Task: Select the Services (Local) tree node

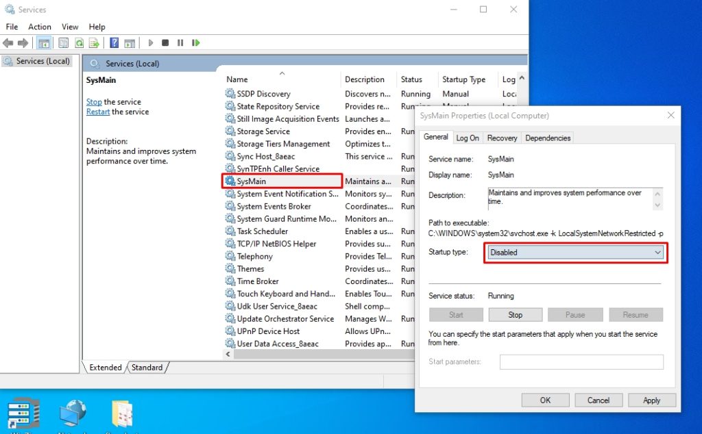Action: click(37, 61)
